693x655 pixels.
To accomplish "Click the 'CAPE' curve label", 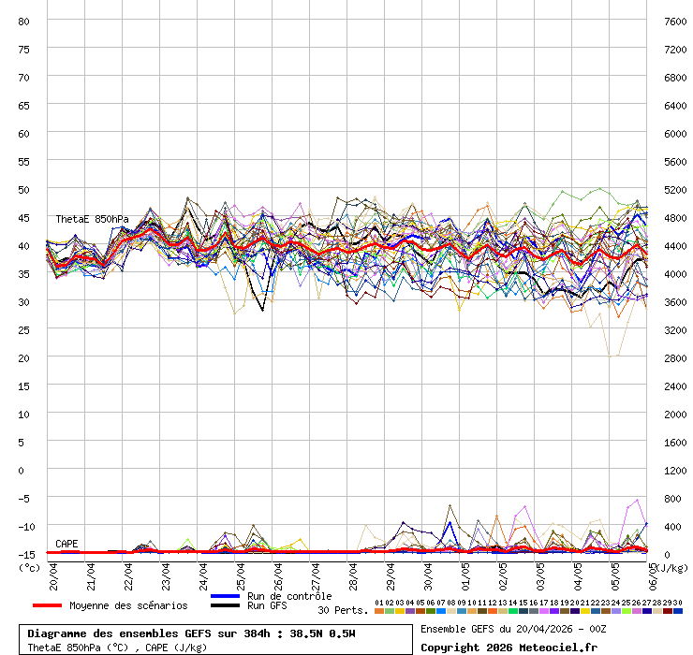I will 66,544.
